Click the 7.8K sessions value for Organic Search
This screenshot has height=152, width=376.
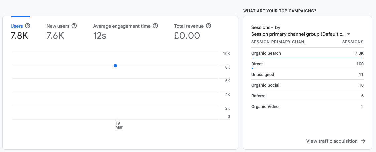pos(359,53)
